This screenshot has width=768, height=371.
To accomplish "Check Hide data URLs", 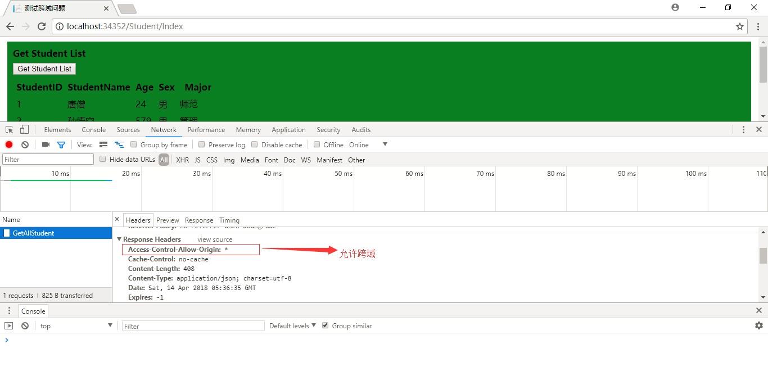I will click(103, 159).
